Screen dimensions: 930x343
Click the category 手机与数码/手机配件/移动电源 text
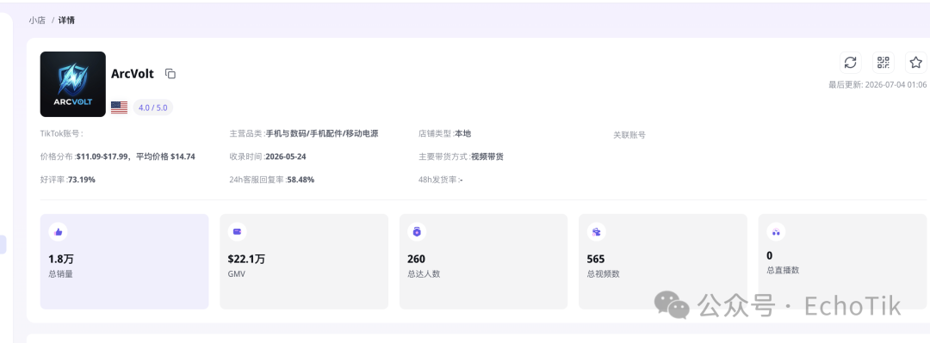(x=322, y=134)
